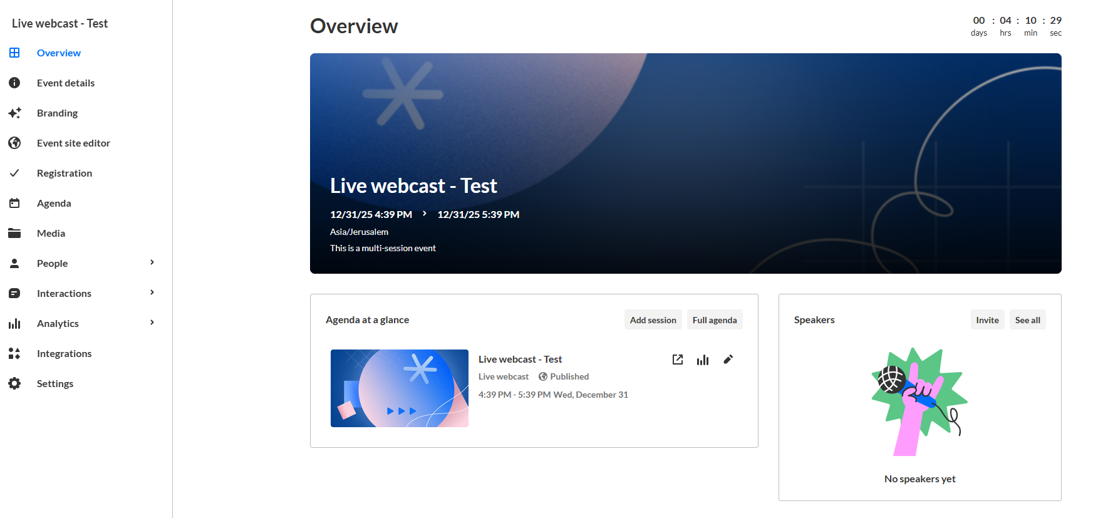Screen dimensions: 1103x518
Task: Open the Branding page
Action: coord(57,113)
